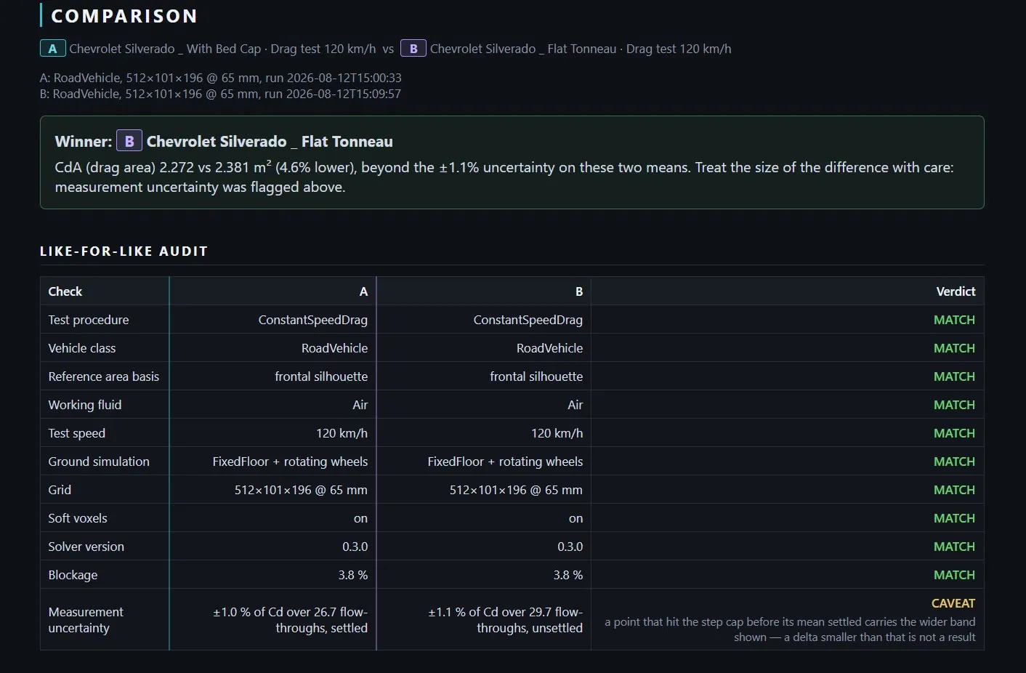Click column B's Test speed value 120 km/h
Image resolution: width=1026 pixels, height=673 pixels.
point(557,433)
